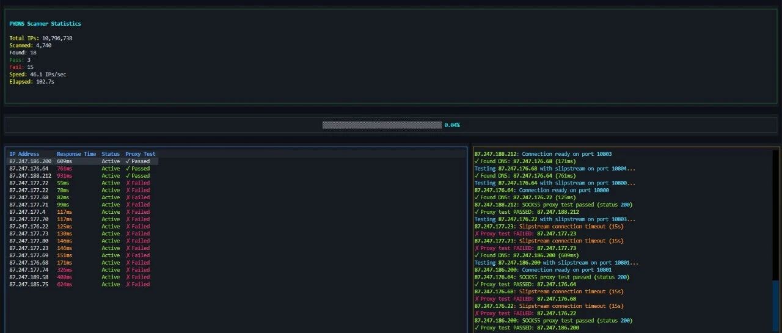Click the Active status in 87.247.185.75 row
The width and height of the screenshot is (782, 333).
111,284
